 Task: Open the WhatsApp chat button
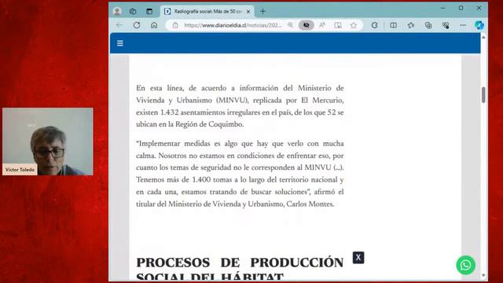(466, 265)
